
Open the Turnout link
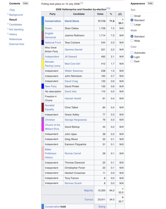89,200
